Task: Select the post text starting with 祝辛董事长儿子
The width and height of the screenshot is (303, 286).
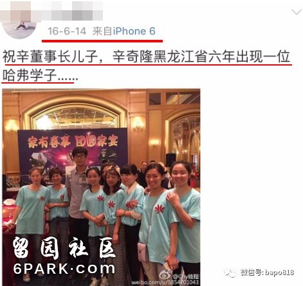Action: pyautogui.click(x=146, y=57)
